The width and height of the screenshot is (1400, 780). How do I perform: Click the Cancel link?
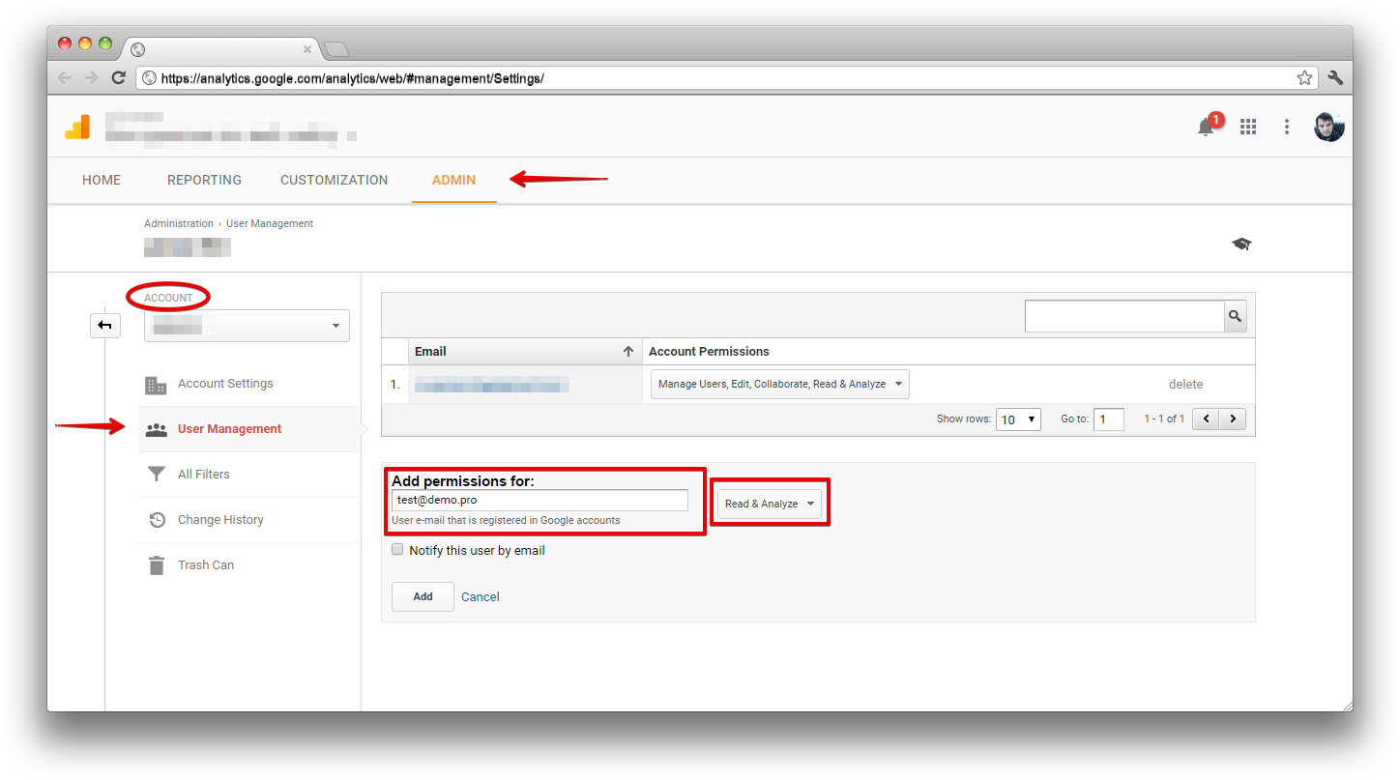(x=481, y=597)
